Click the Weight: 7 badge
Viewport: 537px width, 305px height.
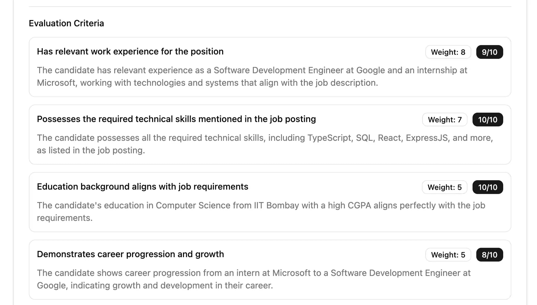(445, 120)
